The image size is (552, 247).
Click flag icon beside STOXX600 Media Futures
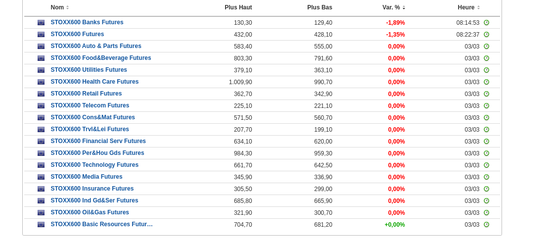tap(41, 177)
